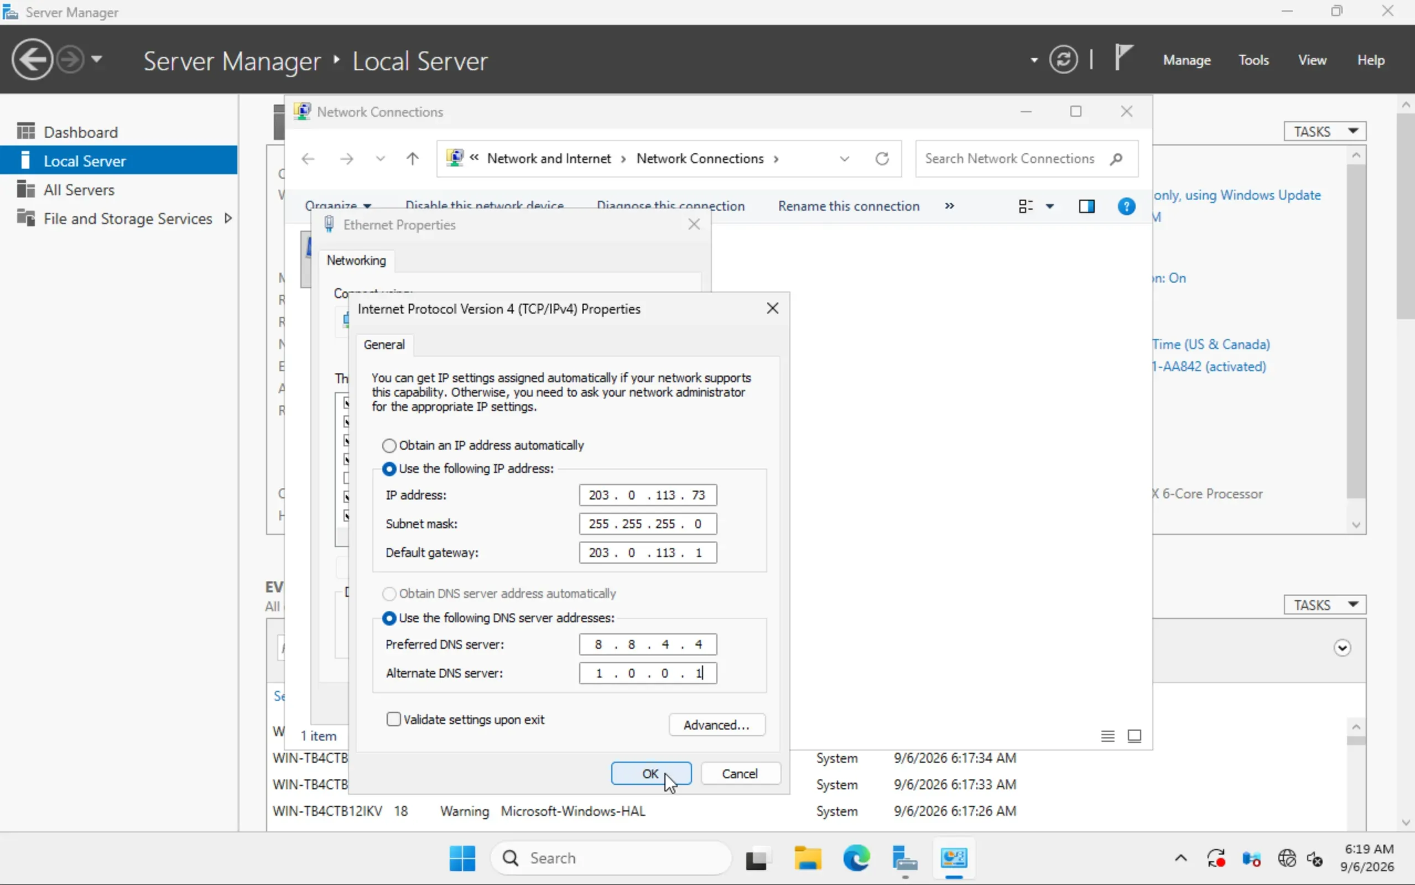This screenshot has height=885, width=1415.
Task: Select the Networking tab in Ethernet Properties
Action: click(x=356, y=261)
